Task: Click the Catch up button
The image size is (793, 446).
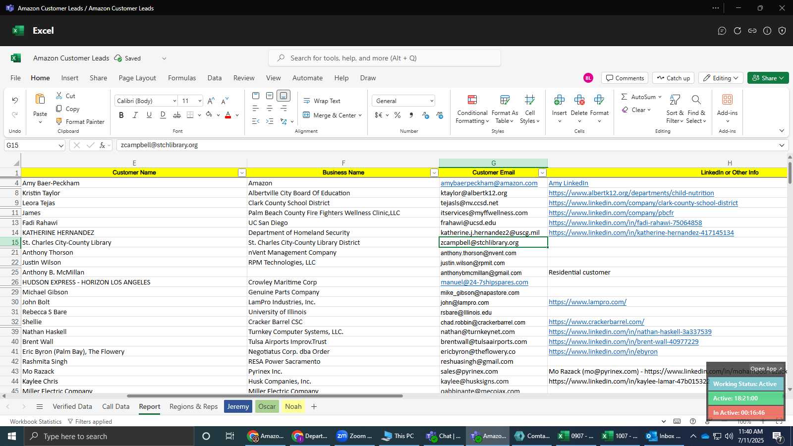Action: 673,78
